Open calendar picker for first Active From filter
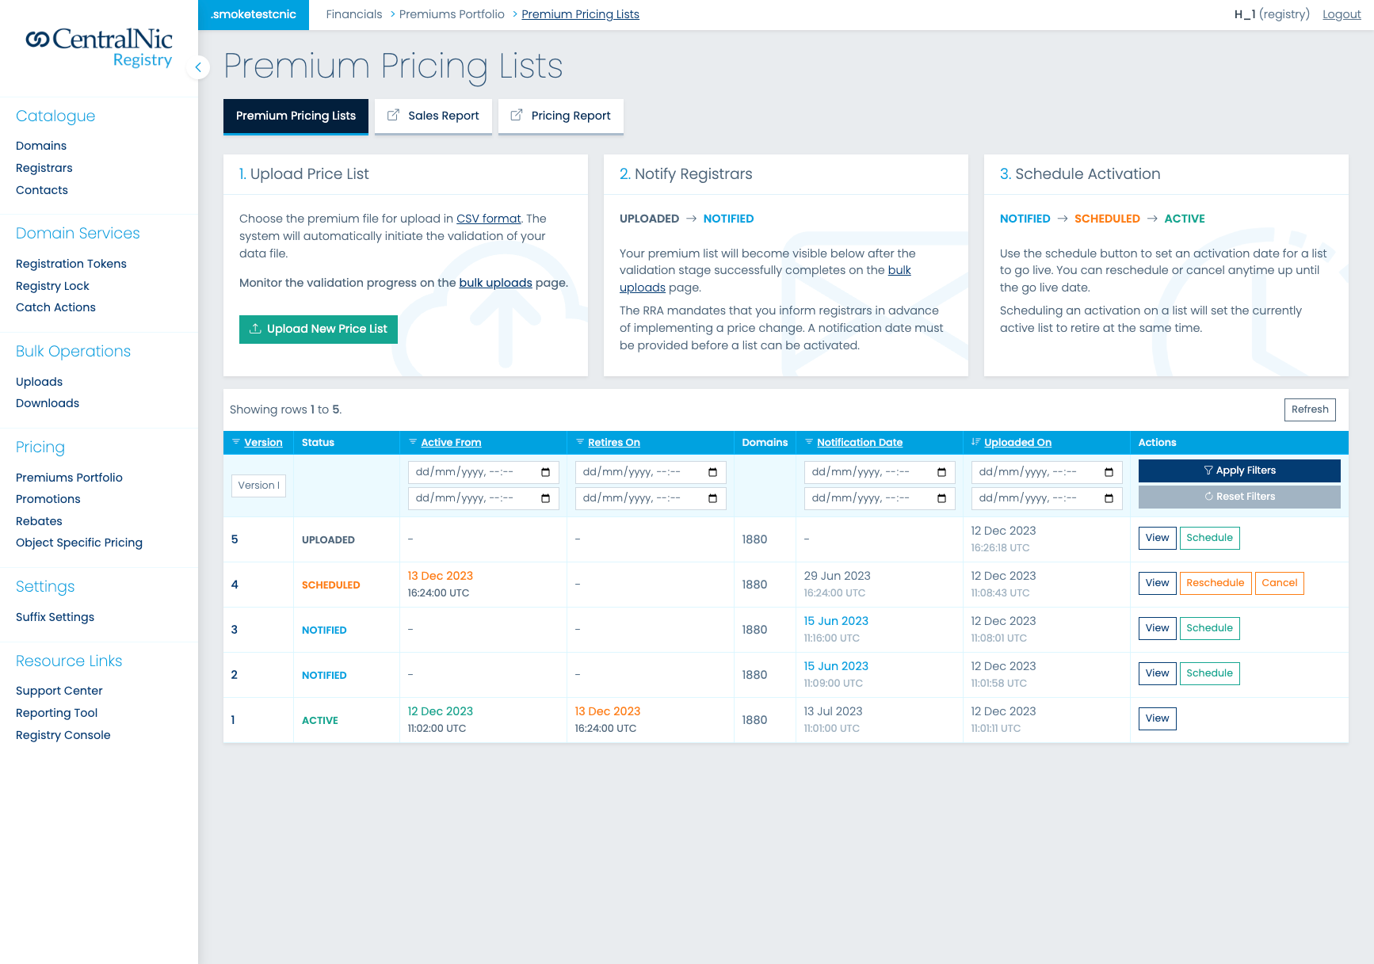1374x964 pixels. (x=545, y=472)
